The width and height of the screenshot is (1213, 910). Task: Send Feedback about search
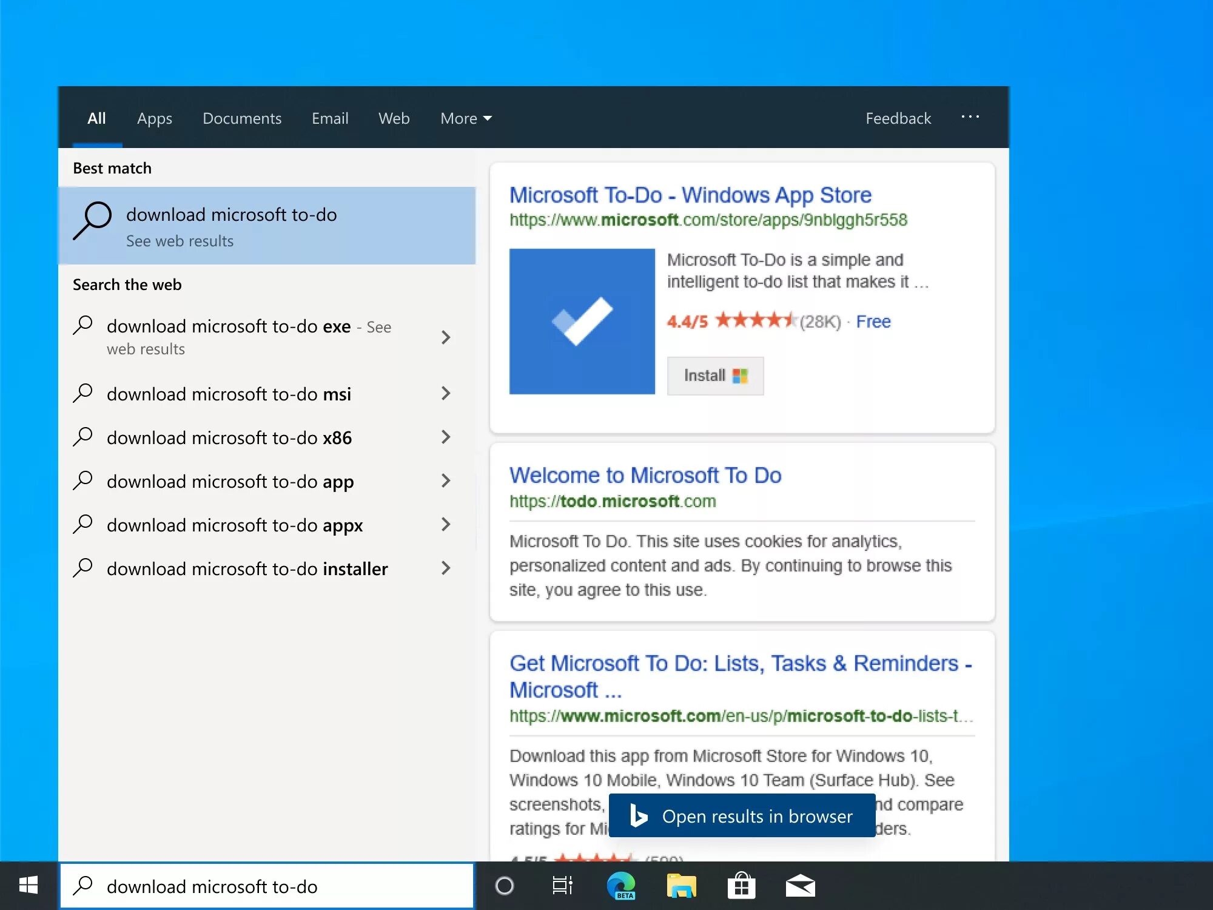[898, 118]
